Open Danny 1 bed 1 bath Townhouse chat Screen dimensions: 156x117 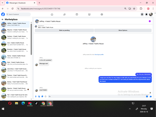tap(15, 83)
